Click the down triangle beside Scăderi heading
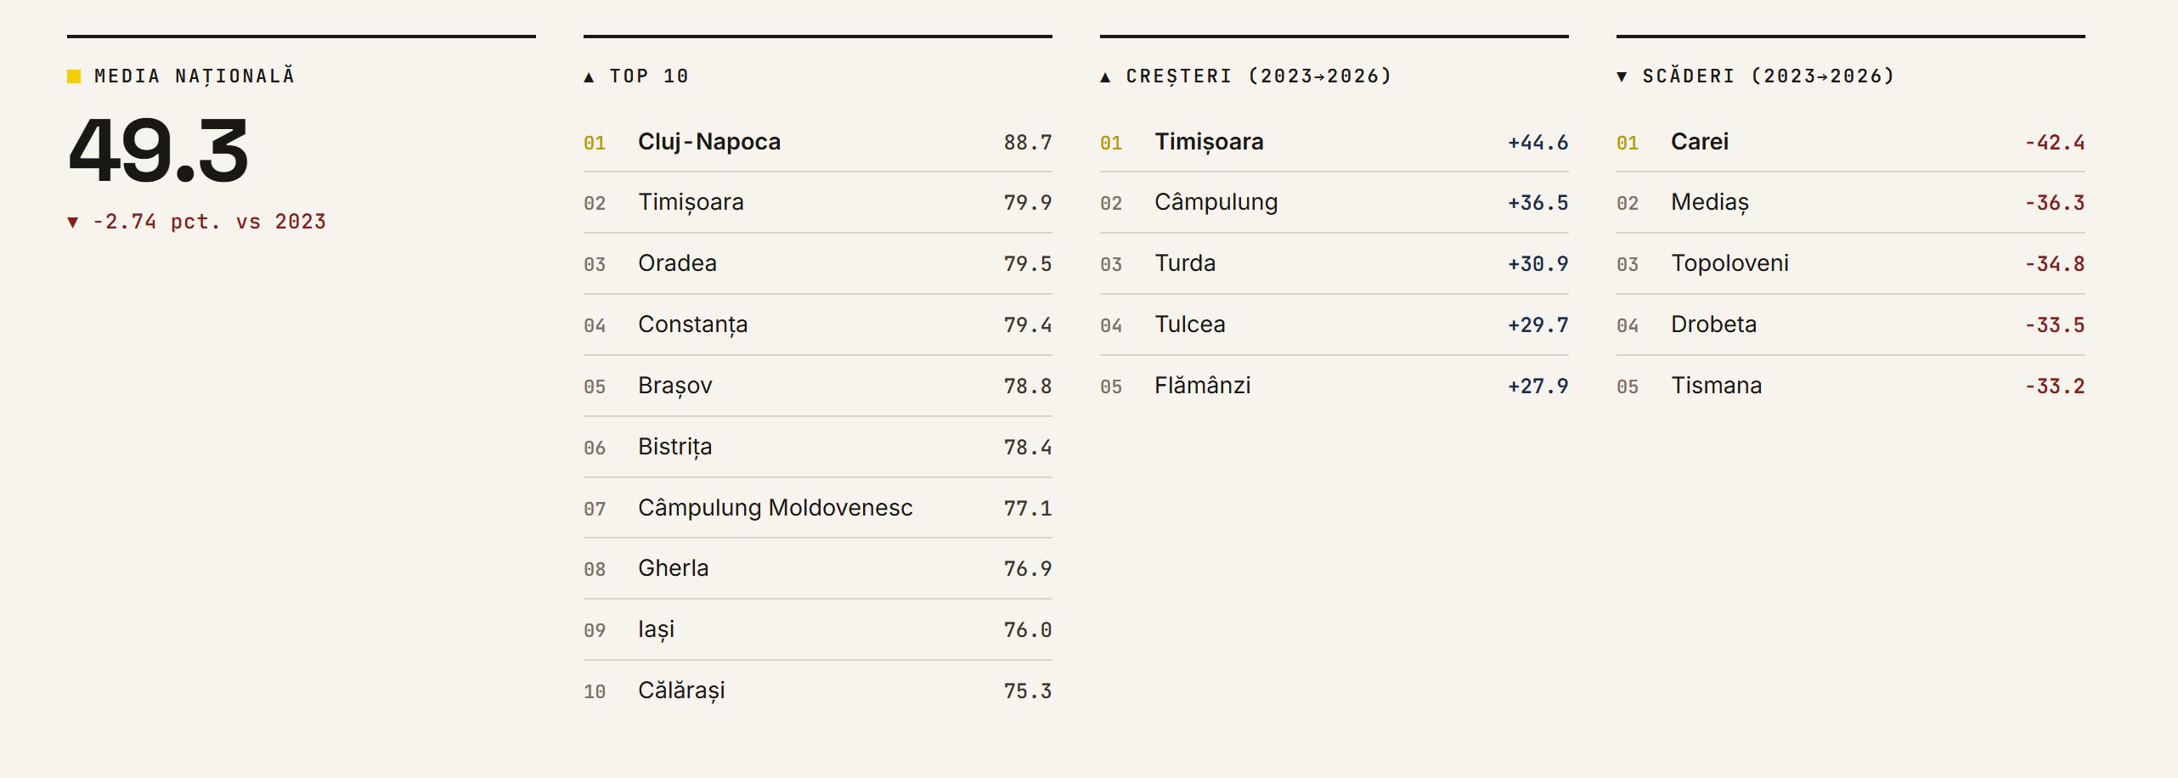Image resolution: width=2178 pixels, height=778 pixels. tap(1622, 77)
